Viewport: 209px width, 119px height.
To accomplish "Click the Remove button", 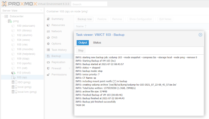I will coord(117,19).
